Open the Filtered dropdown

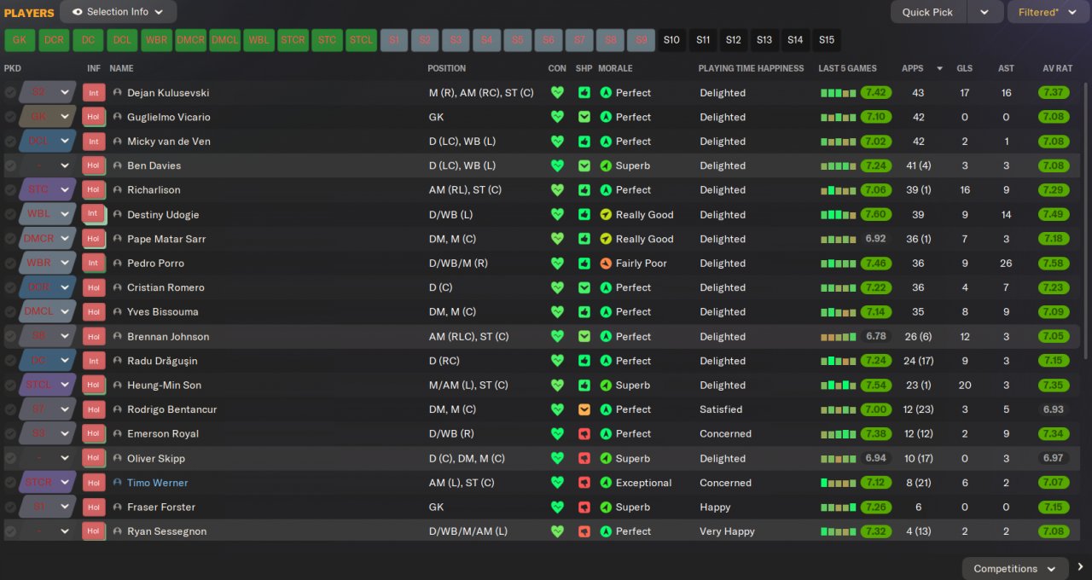pyautogui.click(x=1048, y=12)
